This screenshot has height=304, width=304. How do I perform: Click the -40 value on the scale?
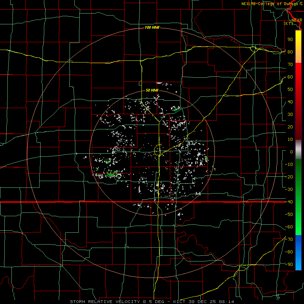click(289, 202)
